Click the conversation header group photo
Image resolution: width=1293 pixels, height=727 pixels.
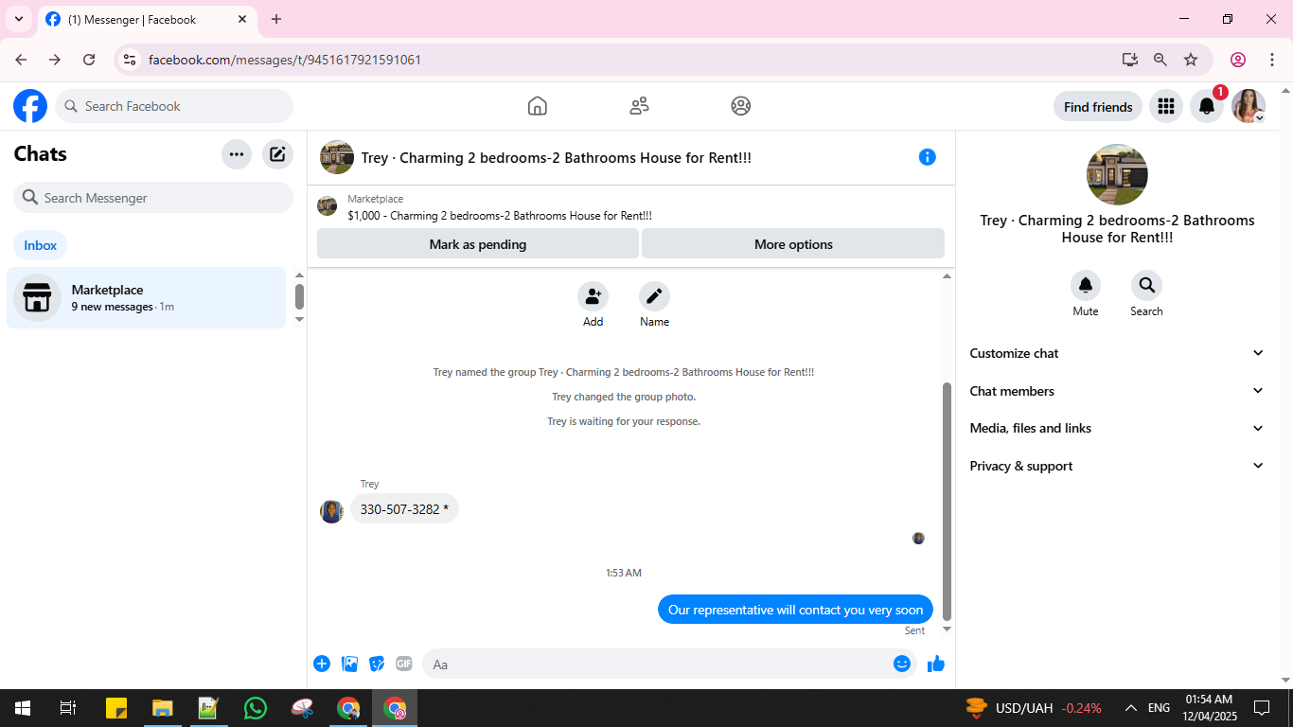click(337, 157)
